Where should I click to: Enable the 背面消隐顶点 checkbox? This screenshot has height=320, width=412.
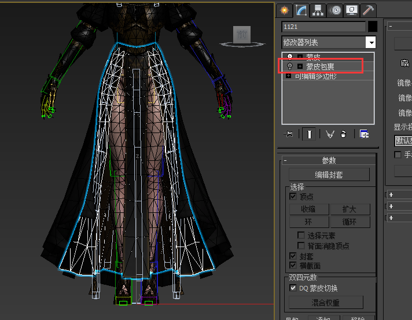[301, 246]
